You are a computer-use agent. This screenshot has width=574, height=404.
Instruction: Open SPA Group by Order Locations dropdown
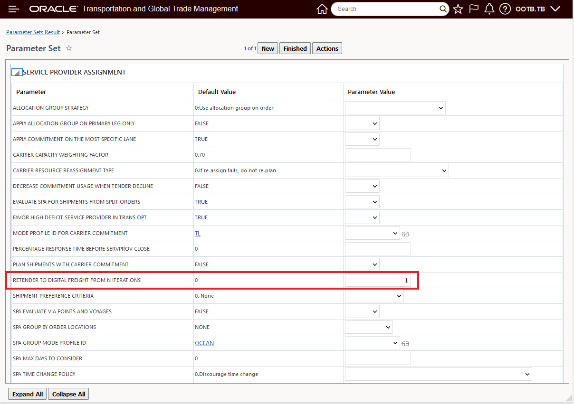369,327
